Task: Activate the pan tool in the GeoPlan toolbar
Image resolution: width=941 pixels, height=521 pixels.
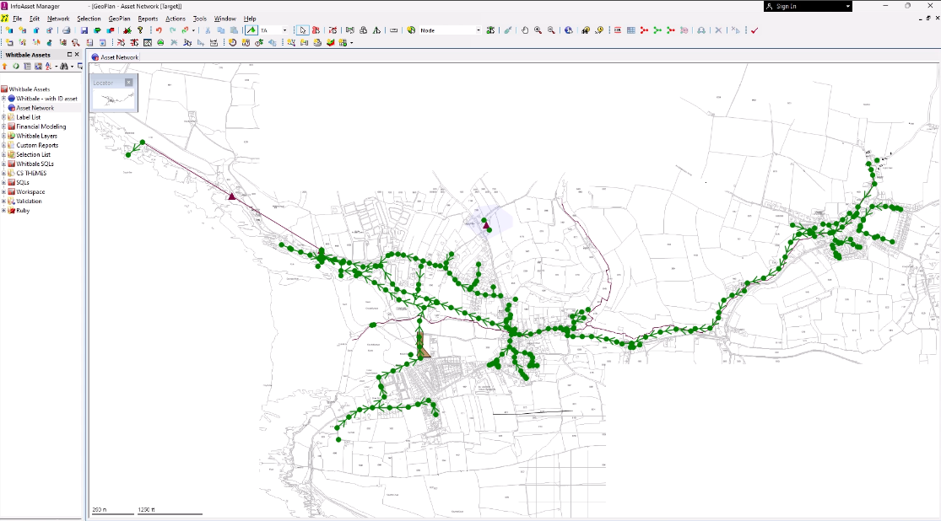Action: (x=524, y=30)
